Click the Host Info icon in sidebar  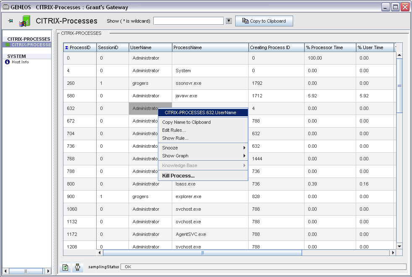[7, 62]
